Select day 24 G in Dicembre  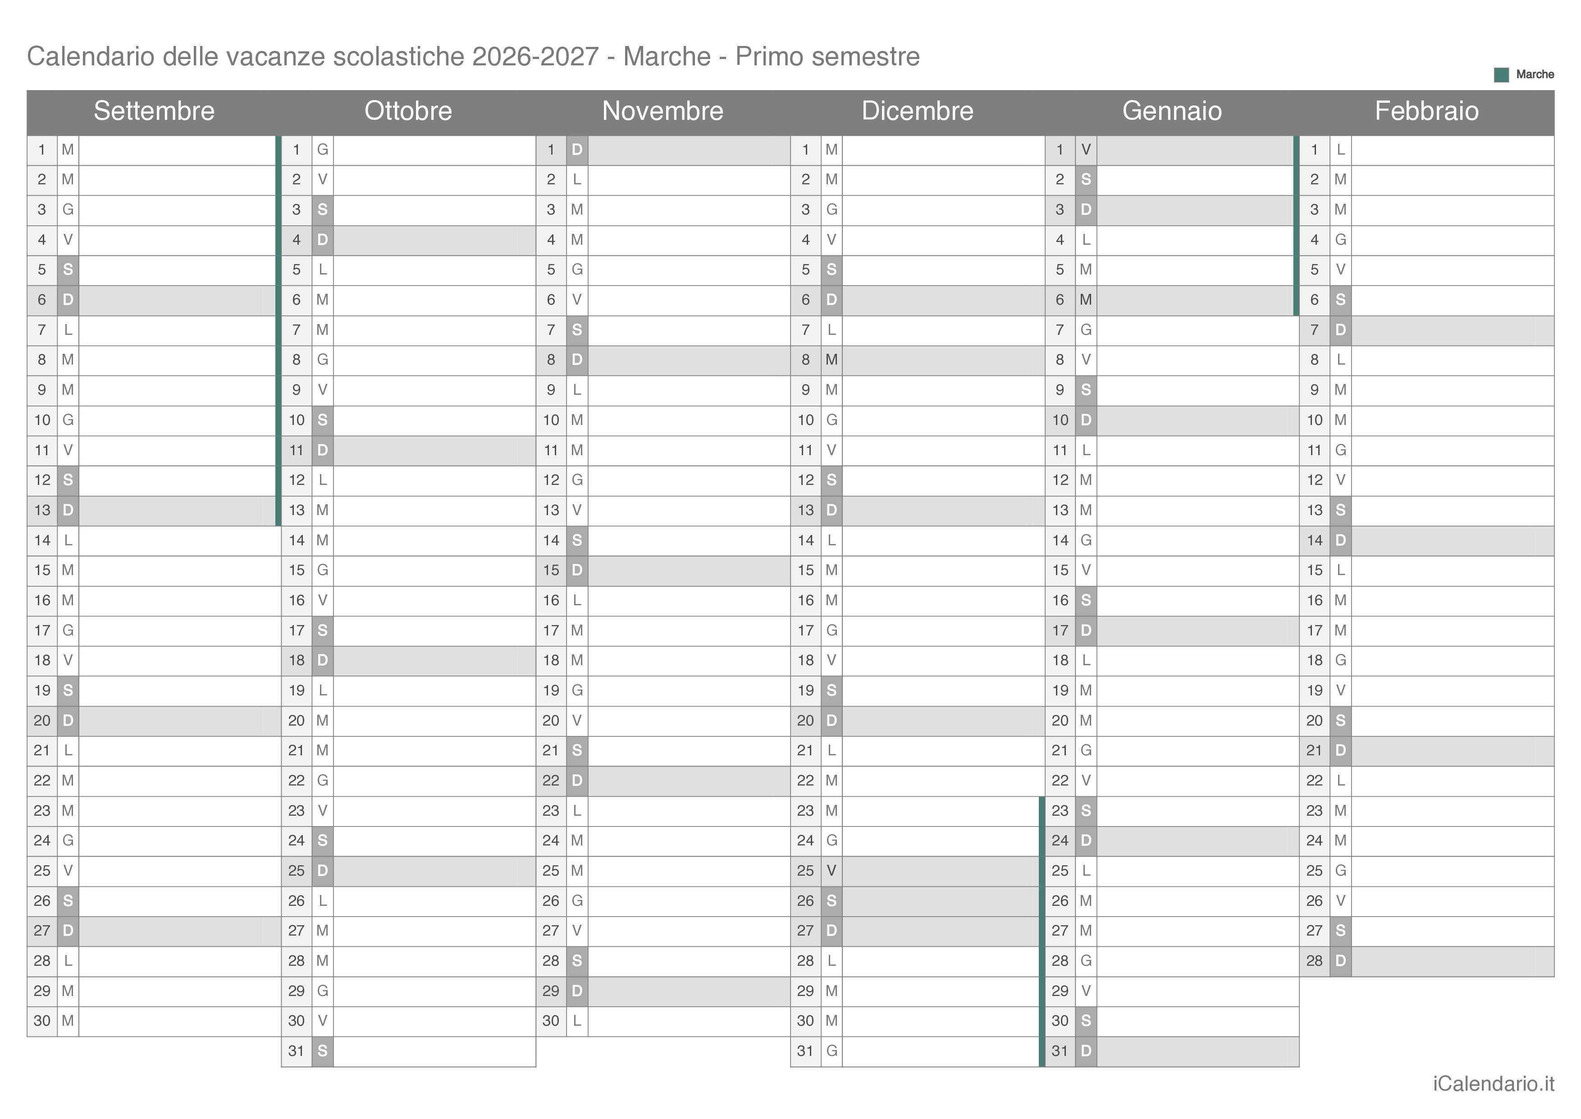tap(918, 841)
